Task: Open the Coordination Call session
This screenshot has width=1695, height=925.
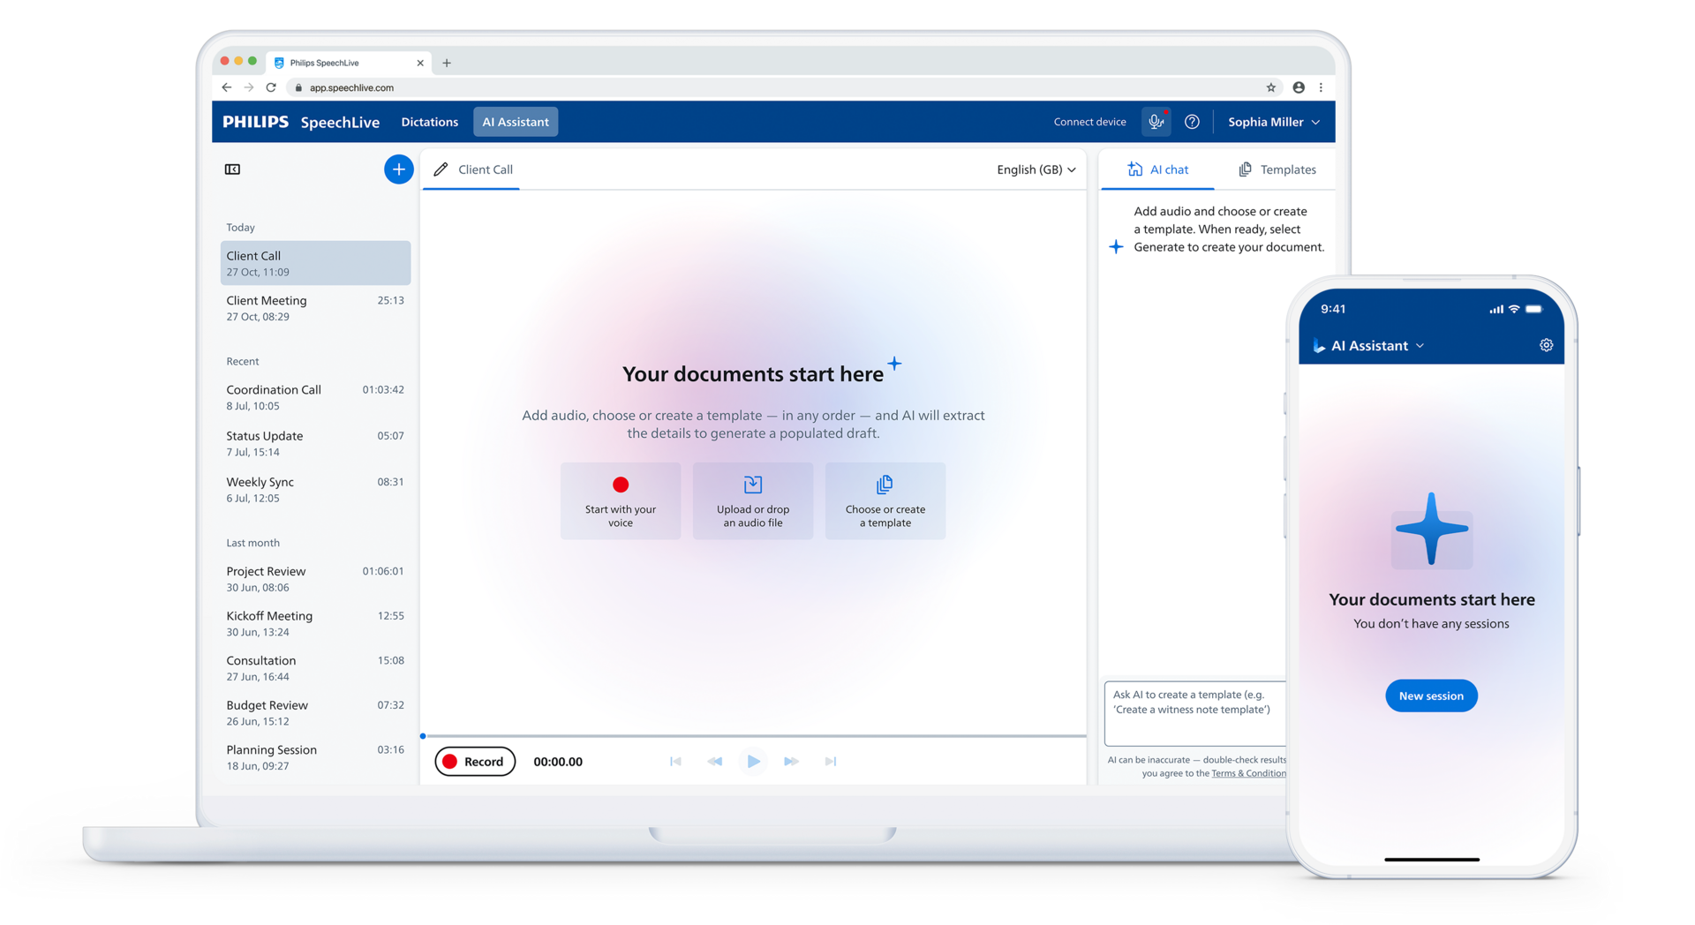Action: coord(315,397)
